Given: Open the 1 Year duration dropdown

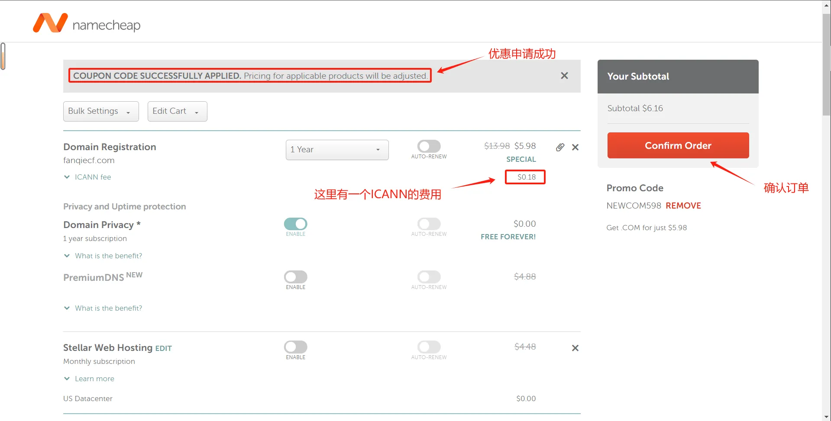Looking at the screenshot, I should 337,150.
